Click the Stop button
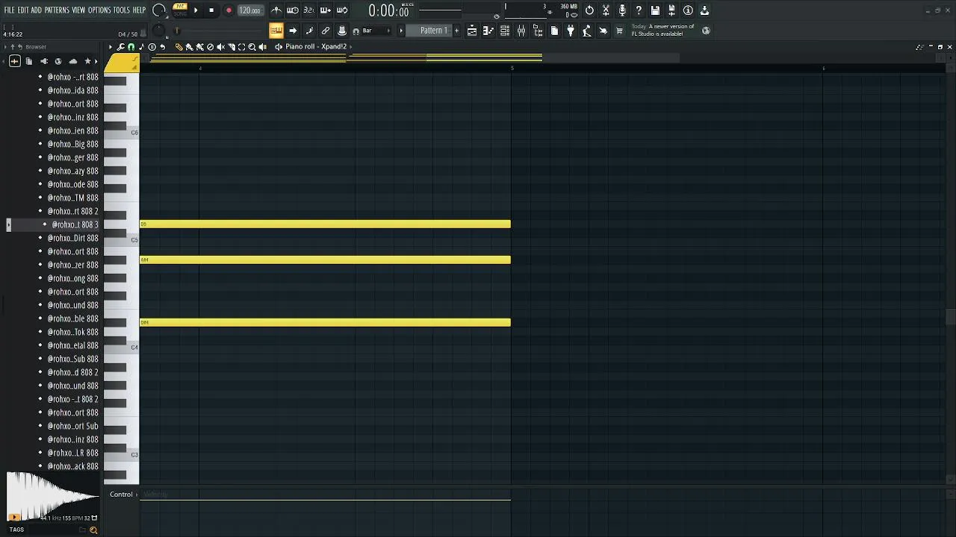Viewport: 956px width, 537px height. 211,10
